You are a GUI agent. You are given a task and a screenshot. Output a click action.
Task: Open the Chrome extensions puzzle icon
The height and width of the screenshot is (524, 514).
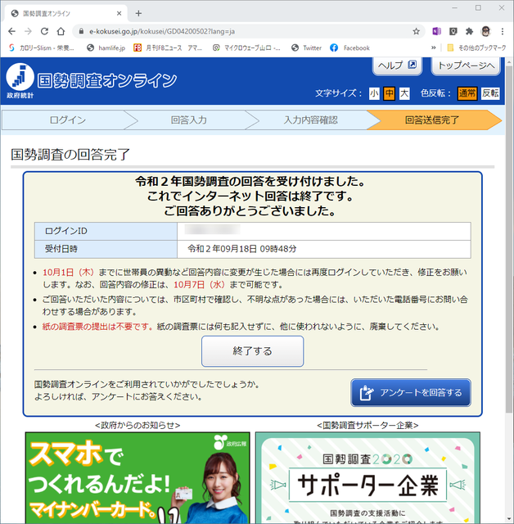(x=469, y=31)
